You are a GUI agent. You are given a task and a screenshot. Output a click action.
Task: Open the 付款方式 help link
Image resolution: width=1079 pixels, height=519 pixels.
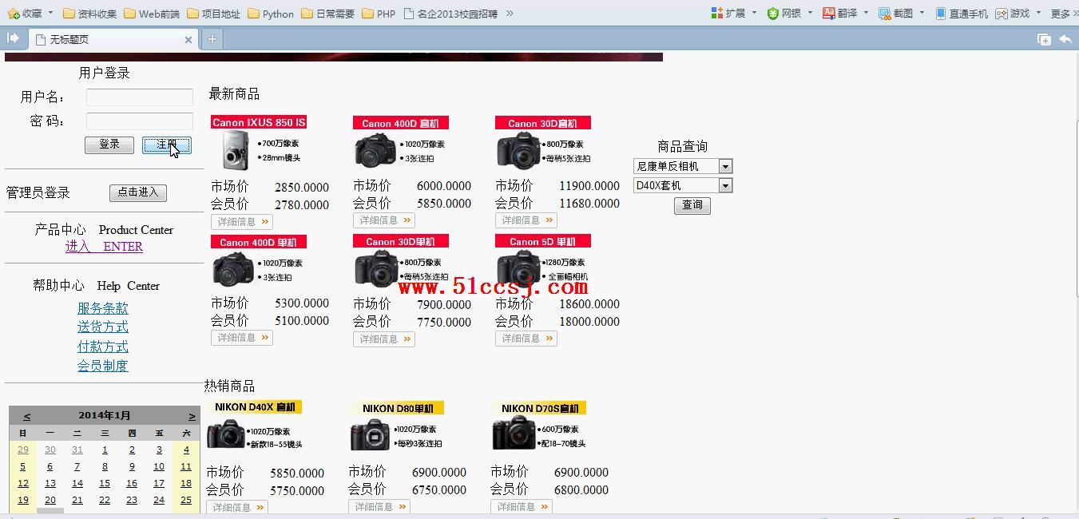103,347
